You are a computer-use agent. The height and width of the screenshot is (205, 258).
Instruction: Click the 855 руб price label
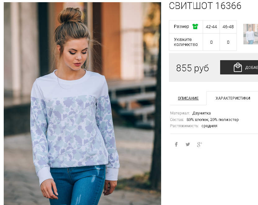tap(192, 68)
